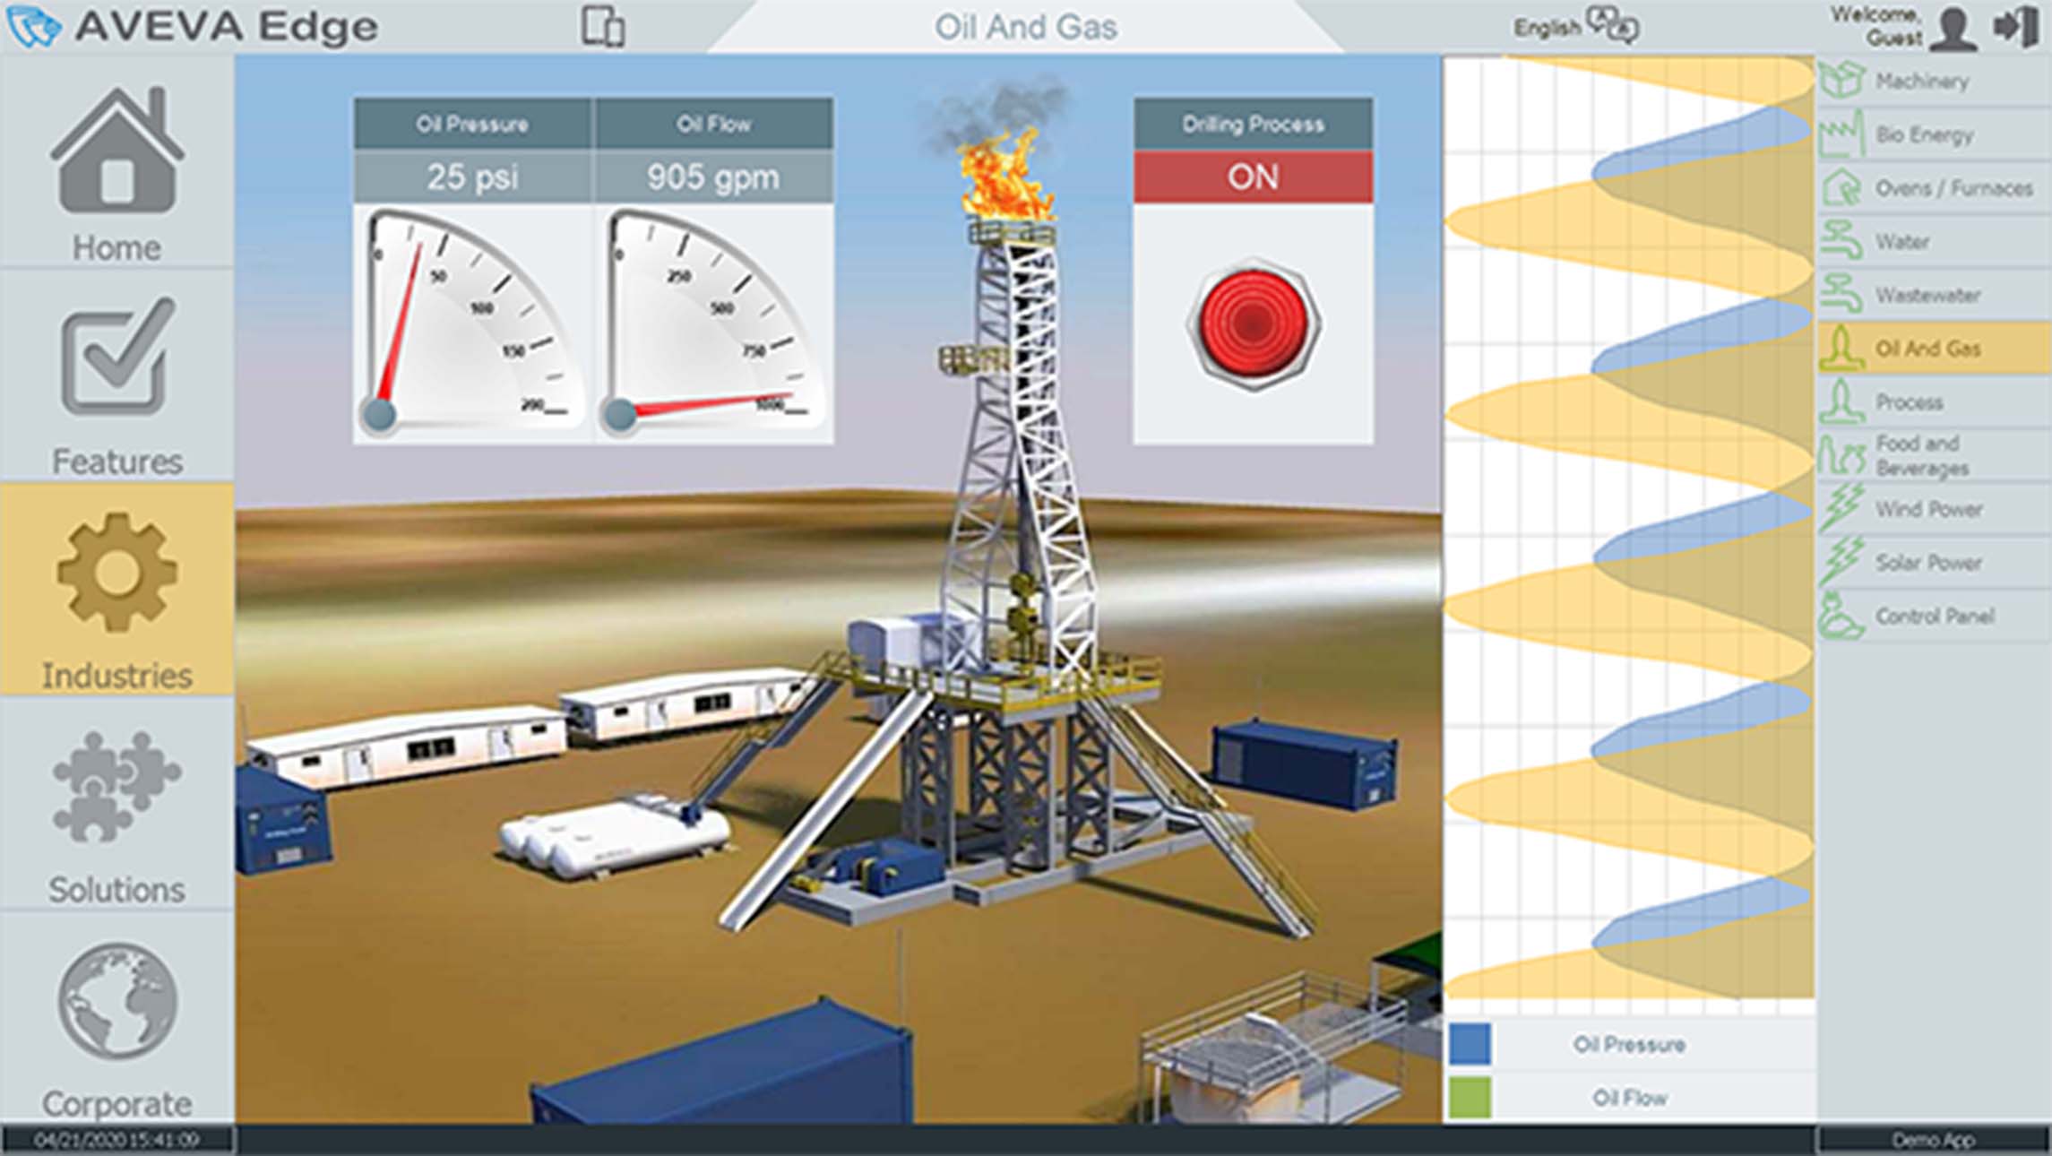The image size is (2052, 1156).
Task: Click the Wind Power lightning icon
Action: [1842, 508]
